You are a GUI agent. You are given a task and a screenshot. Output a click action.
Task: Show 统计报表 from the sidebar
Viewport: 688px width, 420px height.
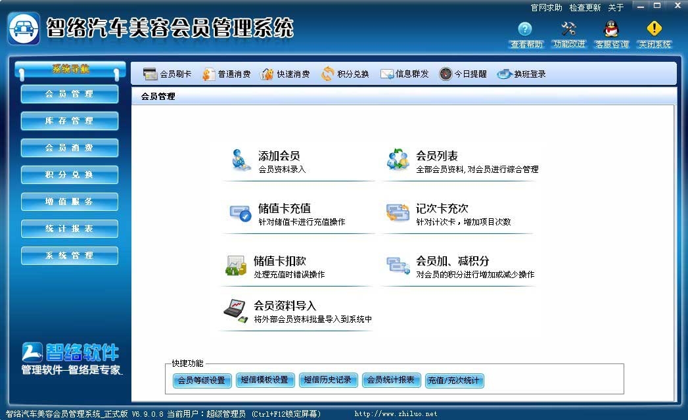70,229
